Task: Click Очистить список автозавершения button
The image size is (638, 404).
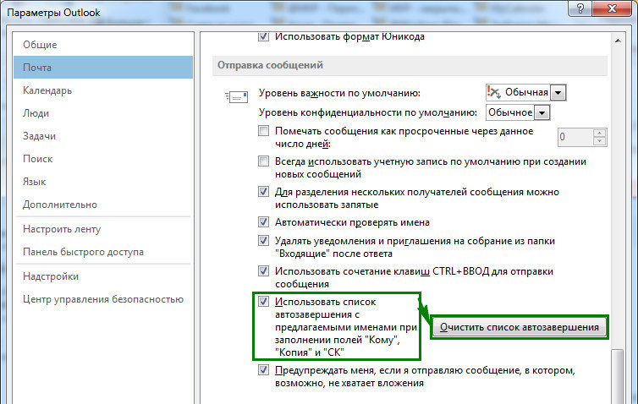Action: pyautogui.click(x=520, y=327)
